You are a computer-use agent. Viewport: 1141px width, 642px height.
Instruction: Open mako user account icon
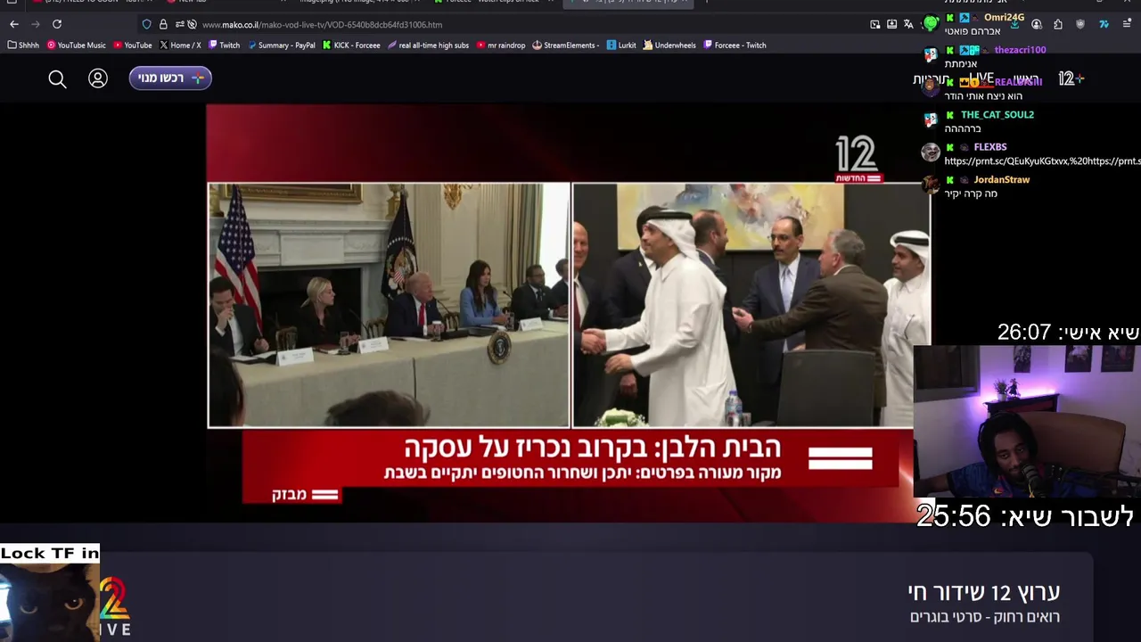point(98,78)
